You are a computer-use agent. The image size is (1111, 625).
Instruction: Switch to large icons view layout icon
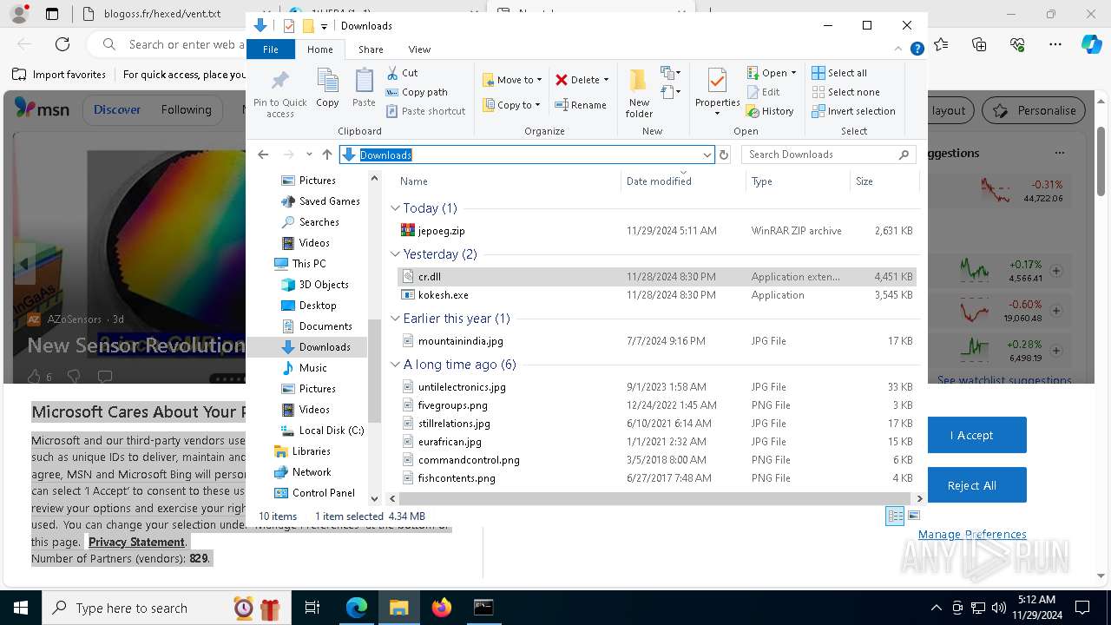[913, 516]
